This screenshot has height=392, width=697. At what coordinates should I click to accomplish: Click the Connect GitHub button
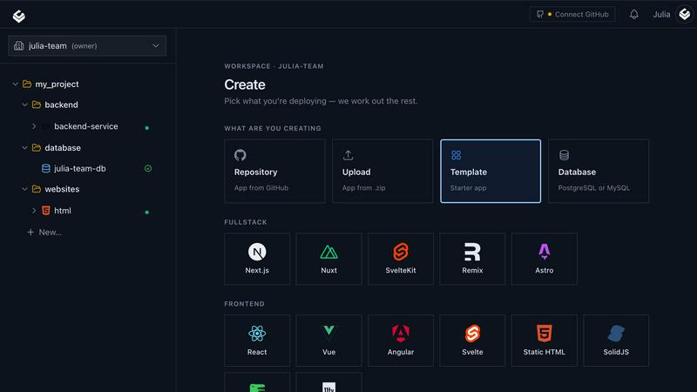[x=572, y=14]
